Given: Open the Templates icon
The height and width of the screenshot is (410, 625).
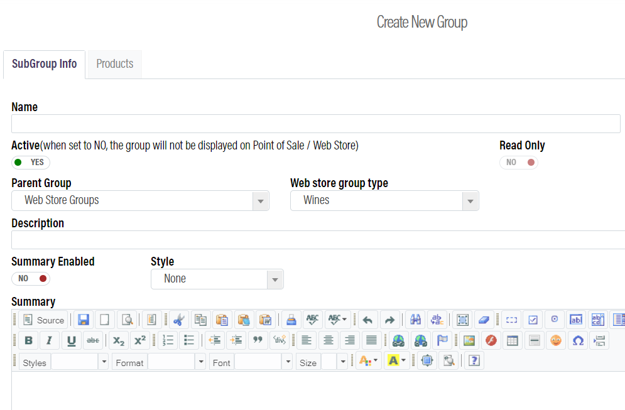Looking at the screenshot, I should pos(151,320).
